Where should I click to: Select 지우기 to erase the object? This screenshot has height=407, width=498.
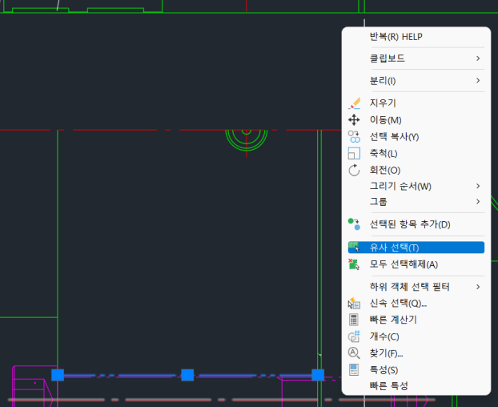point(416,103)
